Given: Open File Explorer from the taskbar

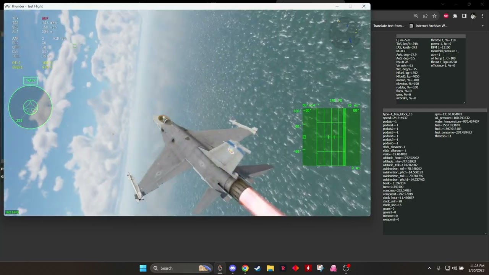Looking at the screenshot, I should (270, 268).
